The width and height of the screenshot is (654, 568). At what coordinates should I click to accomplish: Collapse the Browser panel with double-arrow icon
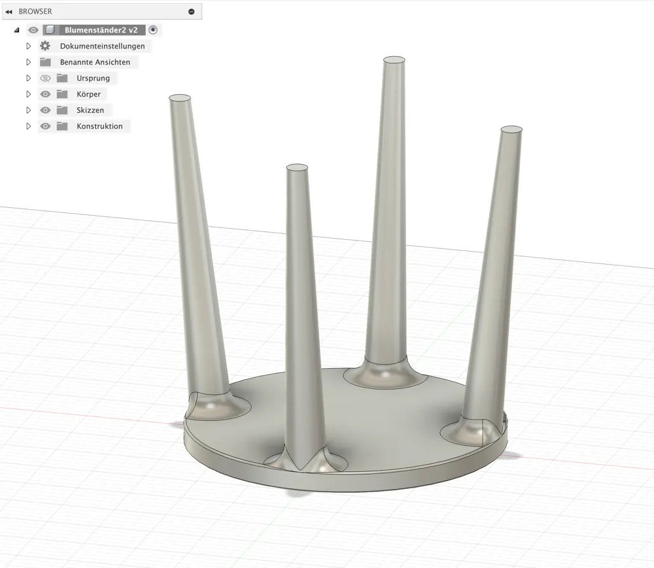pyautogui.click(x=9, y=10)
